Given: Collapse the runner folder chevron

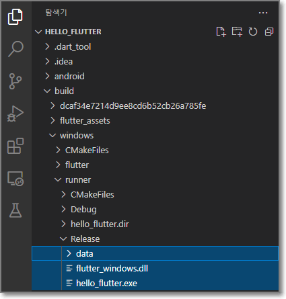Looking at the screenshot, I should (58, 179).
